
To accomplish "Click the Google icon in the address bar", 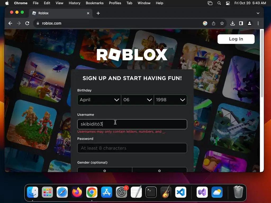I will pos(205,23).
